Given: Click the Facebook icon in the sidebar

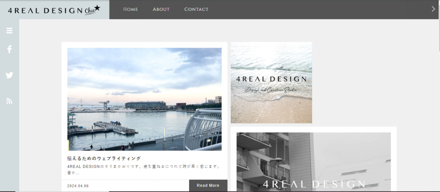Looking at the screenshot, I should tap(9, 49).
